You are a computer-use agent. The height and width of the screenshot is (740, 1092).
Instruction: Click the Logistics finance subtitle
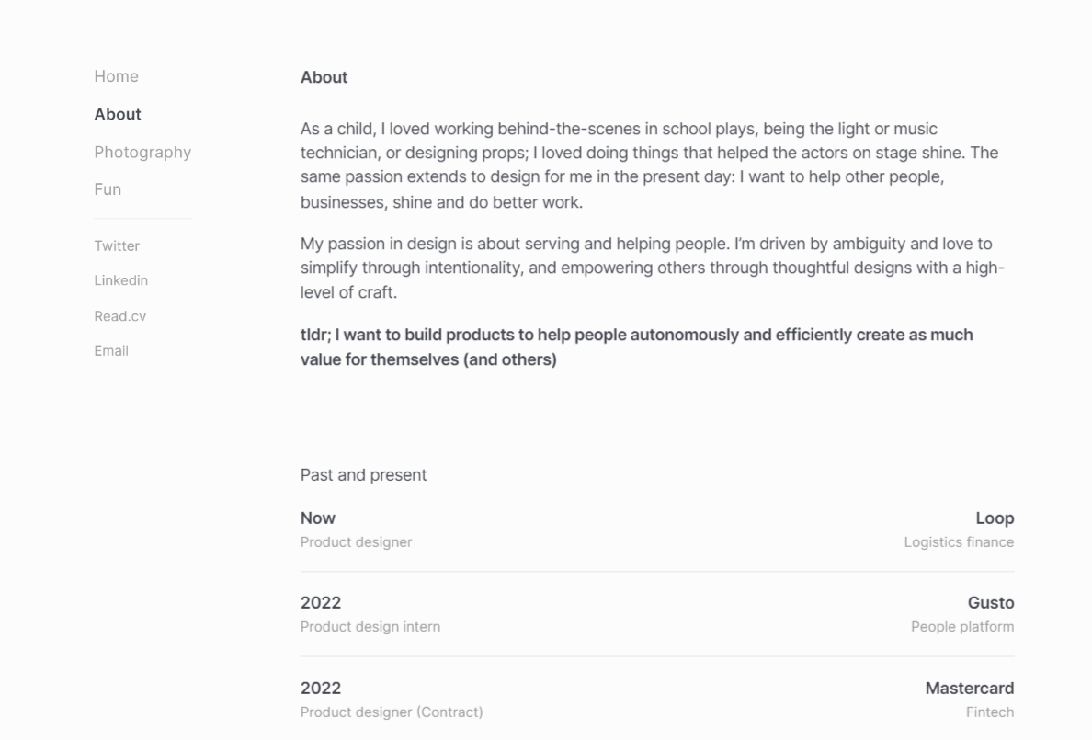click(x=958, y=542)
